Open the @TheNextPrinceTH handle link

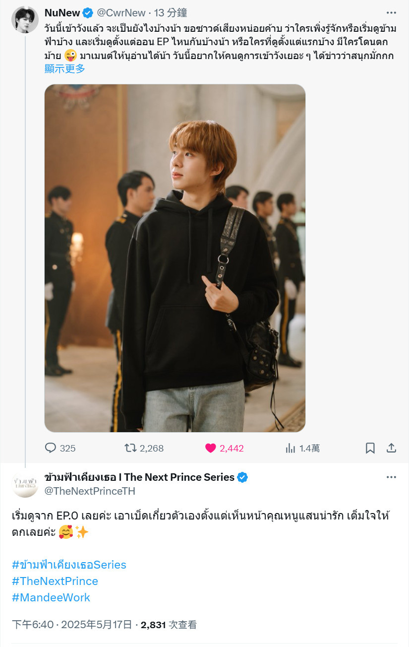pos(90,491)
